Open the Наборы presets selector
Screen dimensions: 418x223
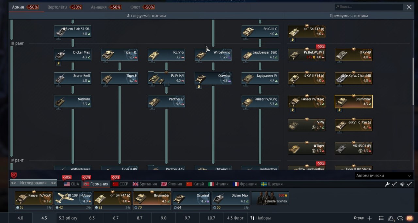click(260, 218)
